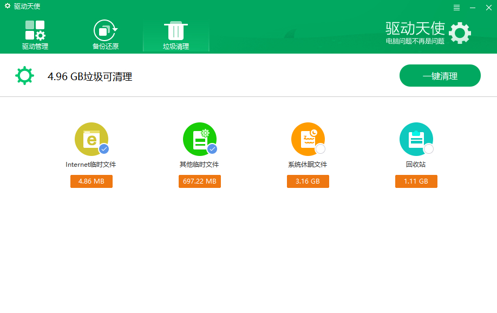Click the 1.11 GB size label

[x=416, y=181]
